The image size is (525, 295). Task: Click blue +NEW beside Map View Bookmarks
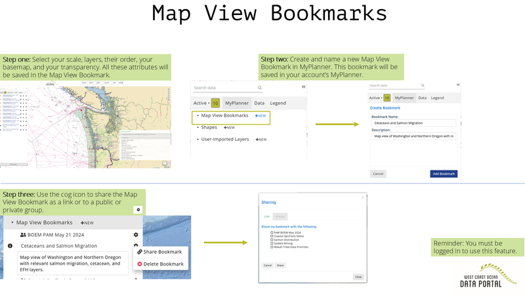pyautogui.click(x=260, y=116)
